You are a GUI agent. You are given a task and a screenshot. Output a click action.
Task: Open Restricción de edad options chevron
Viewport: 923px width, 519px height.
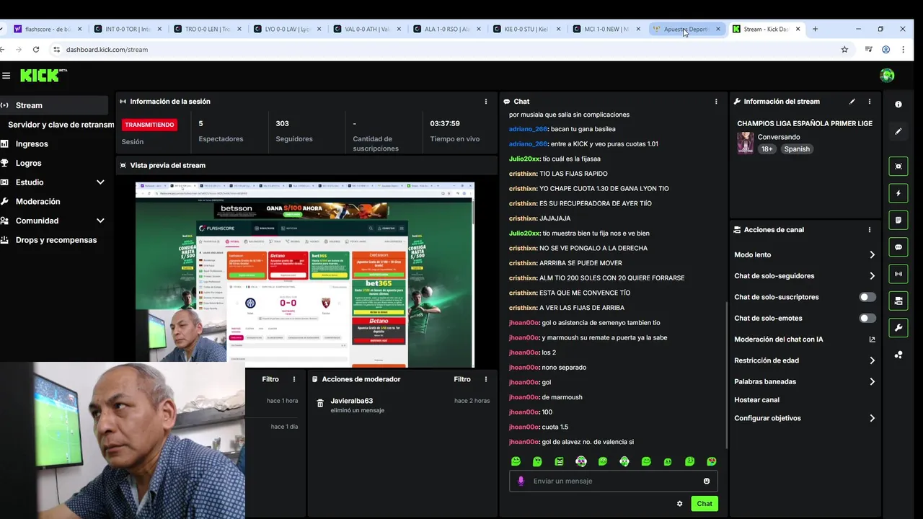tap(872, 360)
